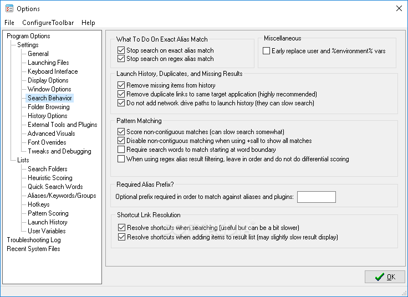Open Launching Files settings
The image size is (408, 297).
click(48, 63)
